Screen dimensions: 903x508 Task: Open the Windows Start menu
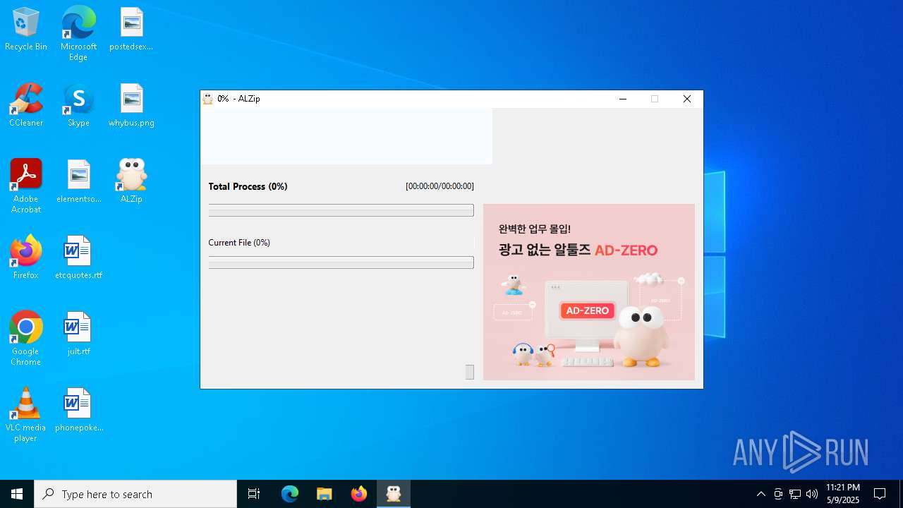[17, 494]
